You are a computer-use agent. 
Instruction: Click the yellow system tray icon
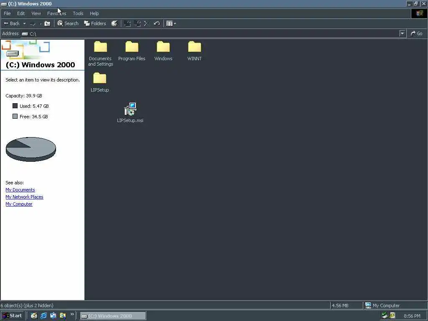[392, 316]
